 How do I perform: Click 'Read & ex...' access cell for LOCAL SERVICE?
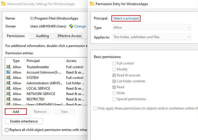[75, 88]
